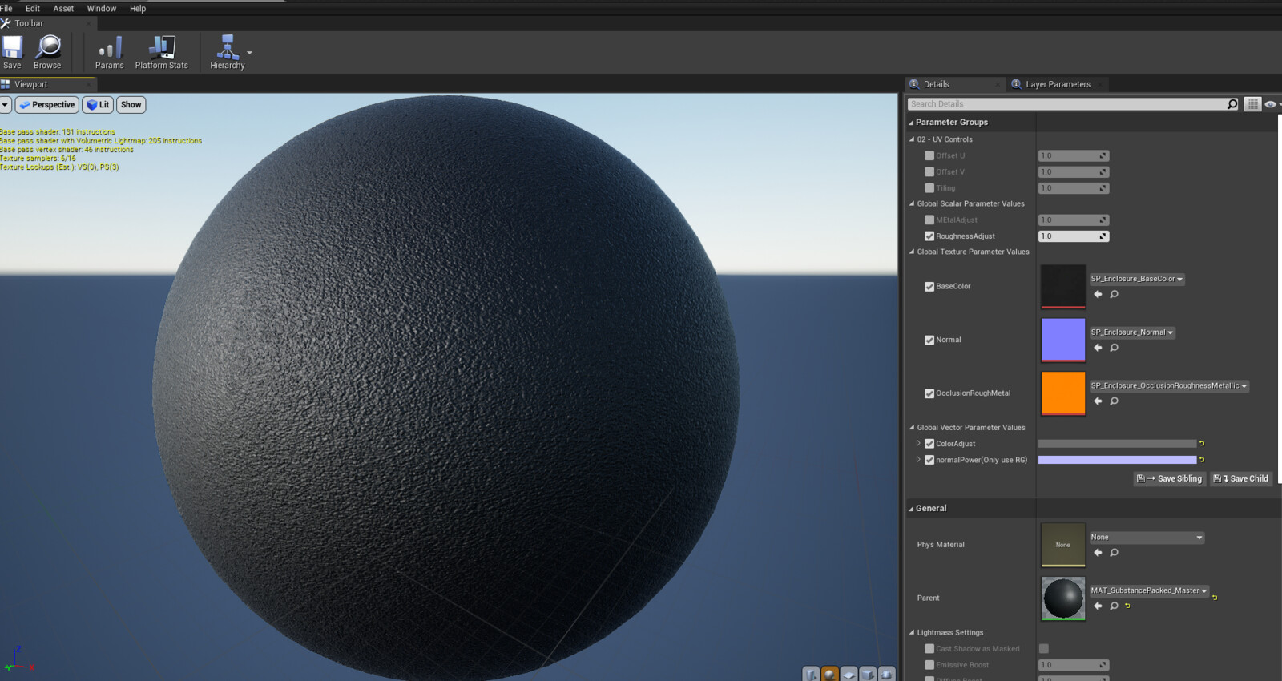Set preview mesh to plane
Screen dimensions: 1282x681
[849, 674]
